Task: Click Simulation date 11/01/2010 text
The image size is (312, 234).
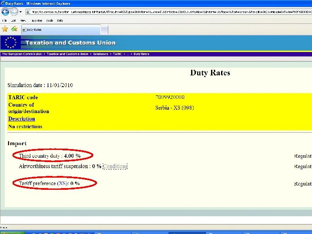Action: 40,85
